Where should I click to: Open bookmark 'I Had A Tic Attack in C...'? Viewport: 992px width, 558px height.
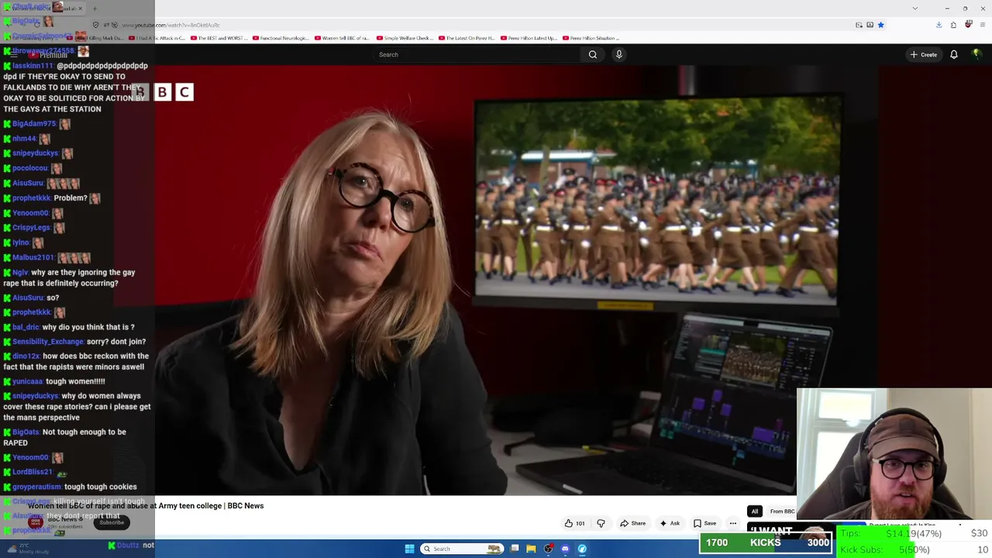point(157,38)
